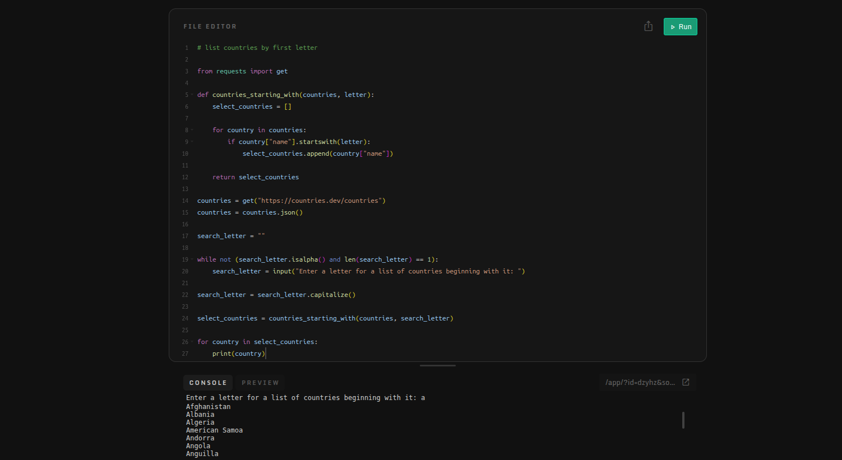Click 'print(country)' on line 27
Image resolution: width=842 pixels, height=460 pixels.
coord(239,354)
